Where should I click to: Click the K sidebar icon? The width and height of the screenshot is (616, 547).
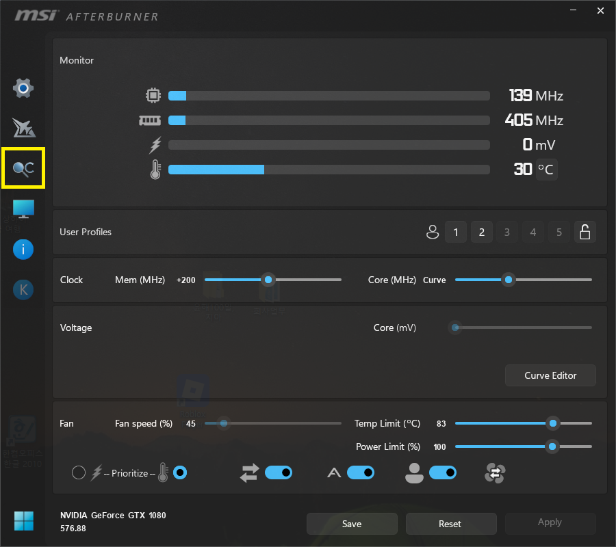point(23,290)
